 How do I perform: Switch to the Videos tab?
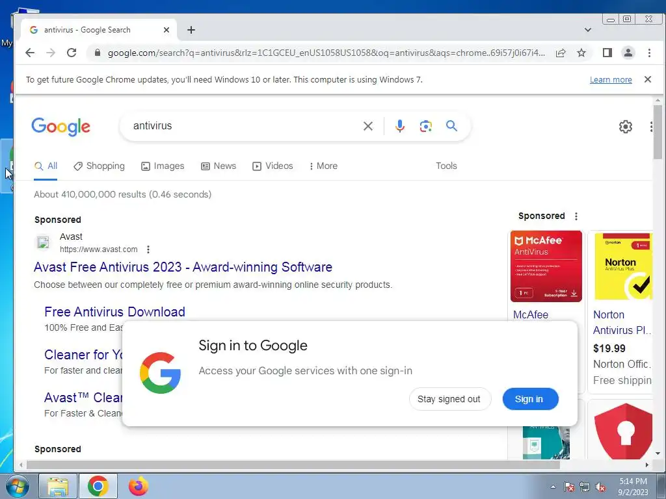pos(273,166)
